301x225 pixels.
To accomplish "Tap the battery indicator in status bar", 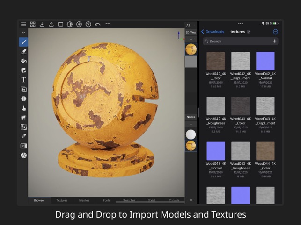I will point(276,23).
